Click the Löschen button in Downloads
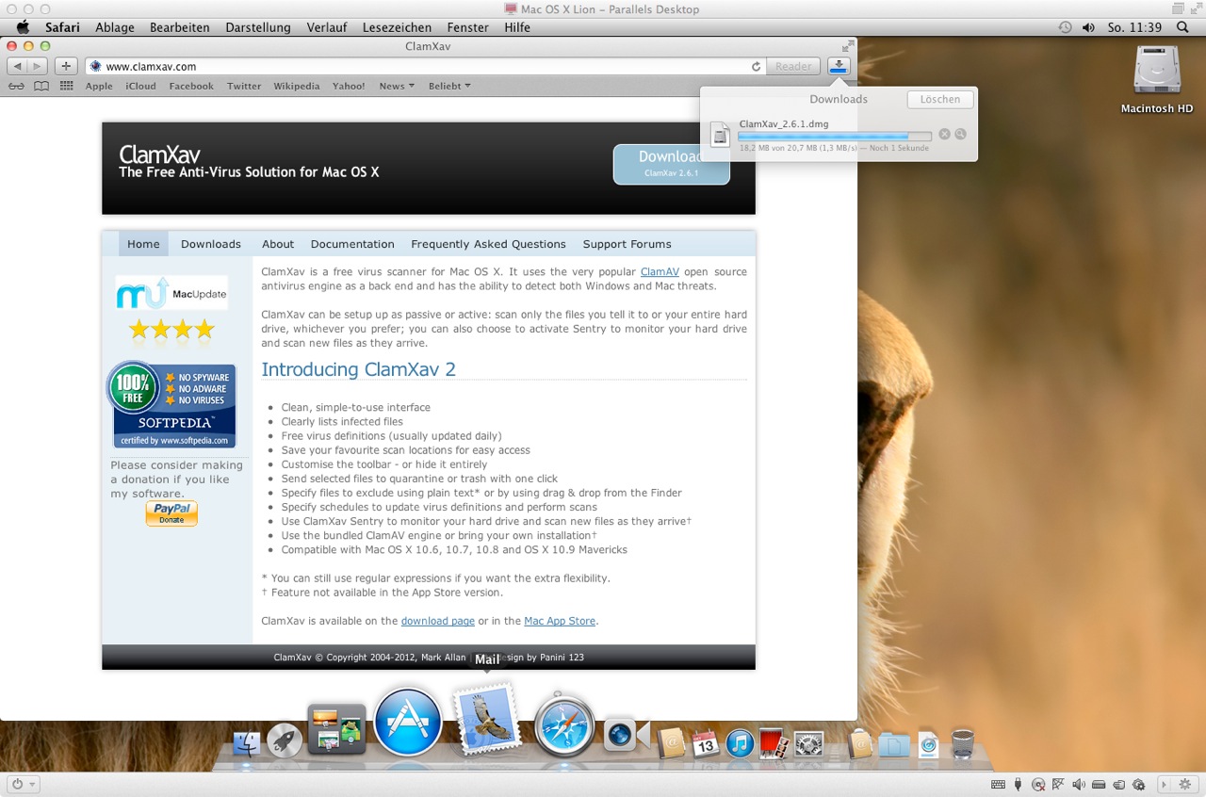Image resolution: width=1206 pixels, height=797 pixels. click(940, 99)
